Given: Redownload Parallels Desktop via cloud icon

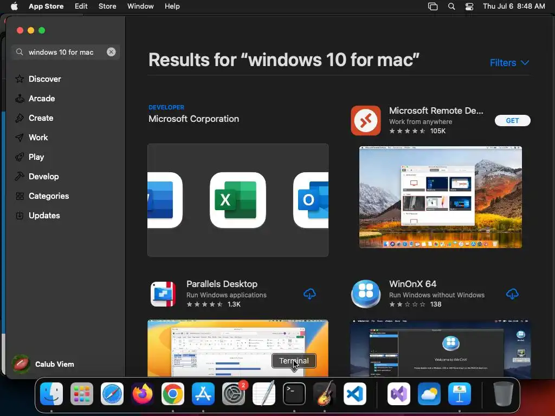Looking at the screenshot, I should click(x=309, y=294).
